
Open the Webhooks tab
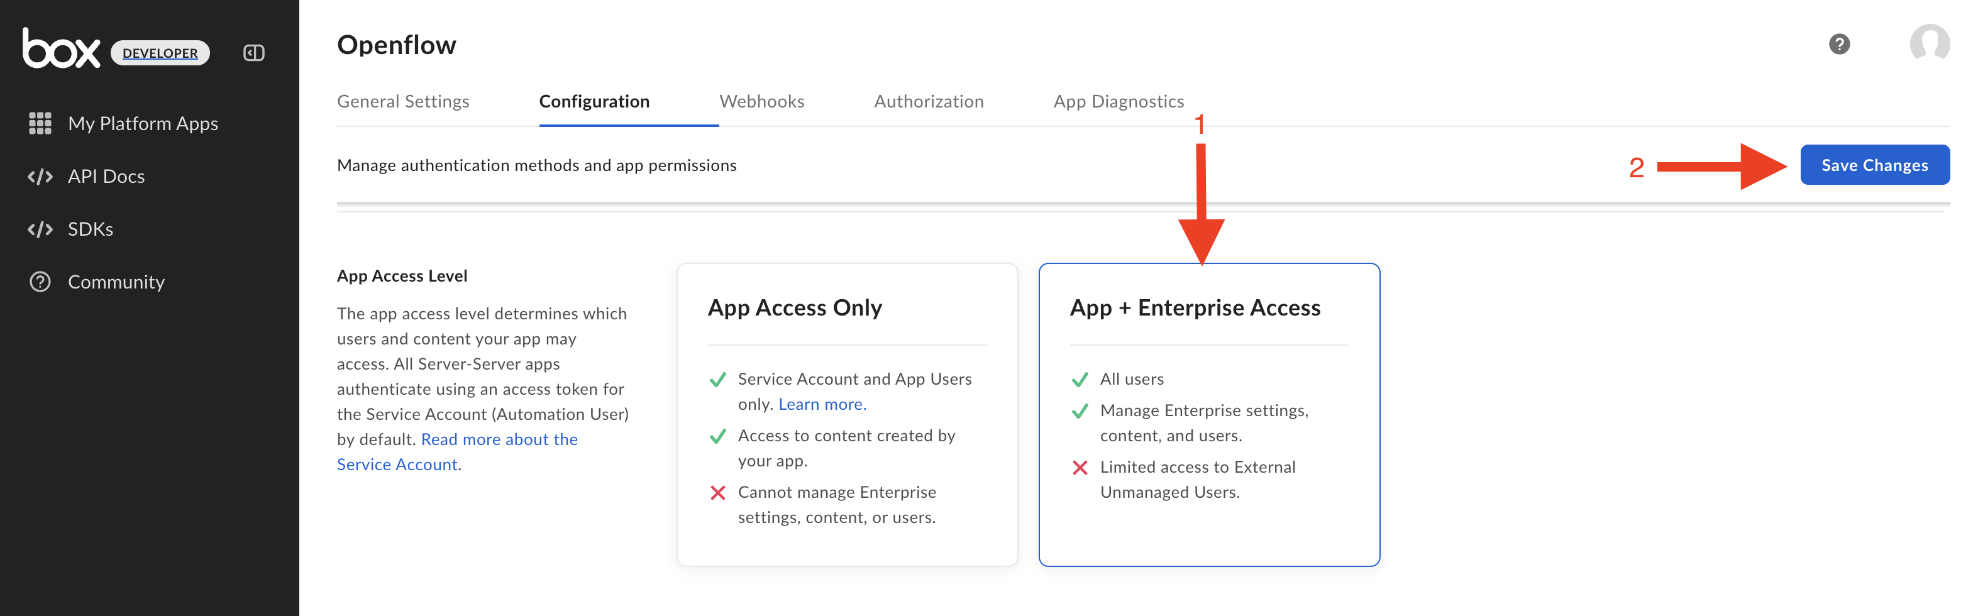click(x=762, y=101)
